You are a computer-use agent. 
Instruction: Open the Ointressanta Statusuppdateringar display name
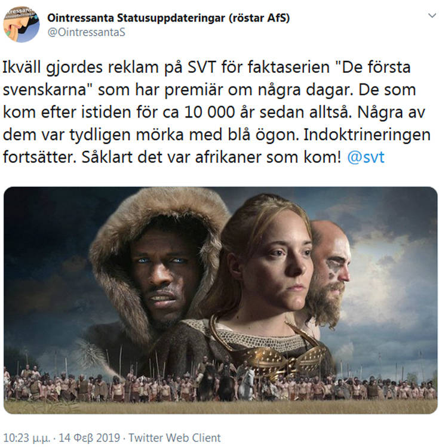(168, 18)
